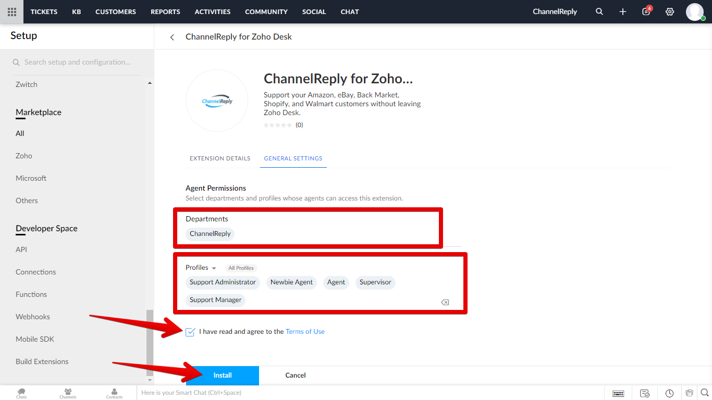
Task: Click the Marketplace section heading
Action: click(39, 113)
